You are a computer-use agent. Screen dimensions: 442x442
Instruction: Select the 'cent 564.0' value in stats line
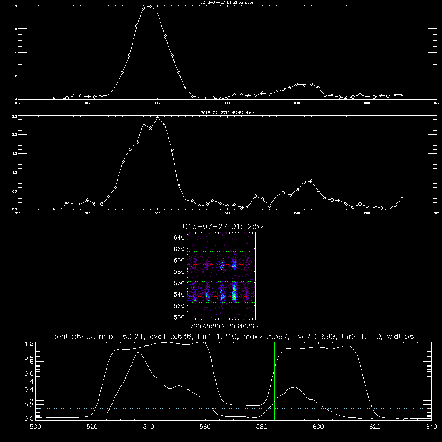click(73, 336)
